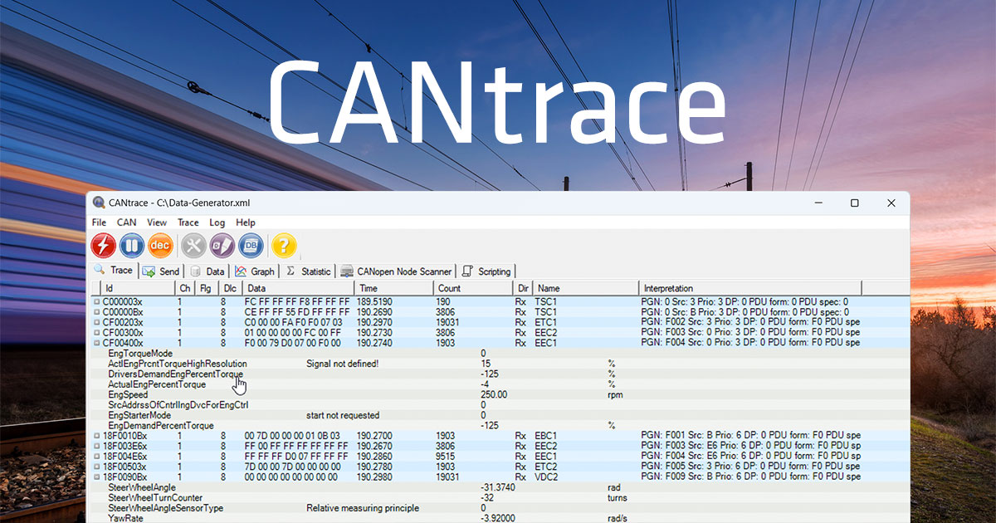
Task: Open the Trace menu
Action: (188, 222)
